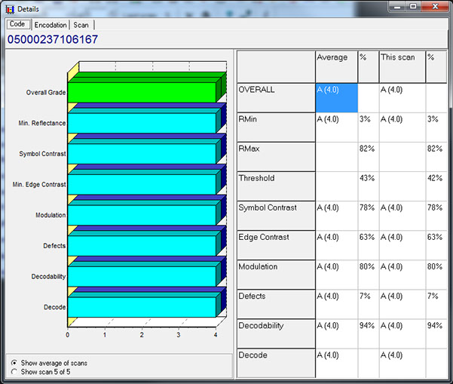This screenshot has width=453, height=384.
Task: Click the Details window app icon
Action: (x=10, y=9)
